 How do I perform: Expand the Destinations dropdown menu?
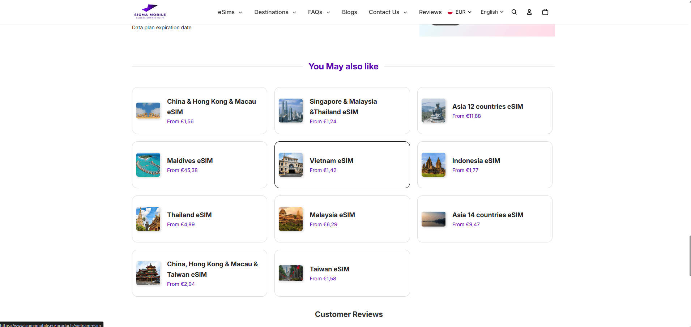275,12
